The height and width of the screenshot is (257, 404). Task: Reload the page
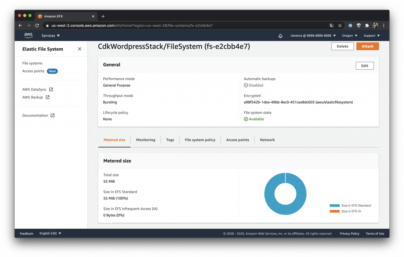pyautogui.click(x=37, y=26)
